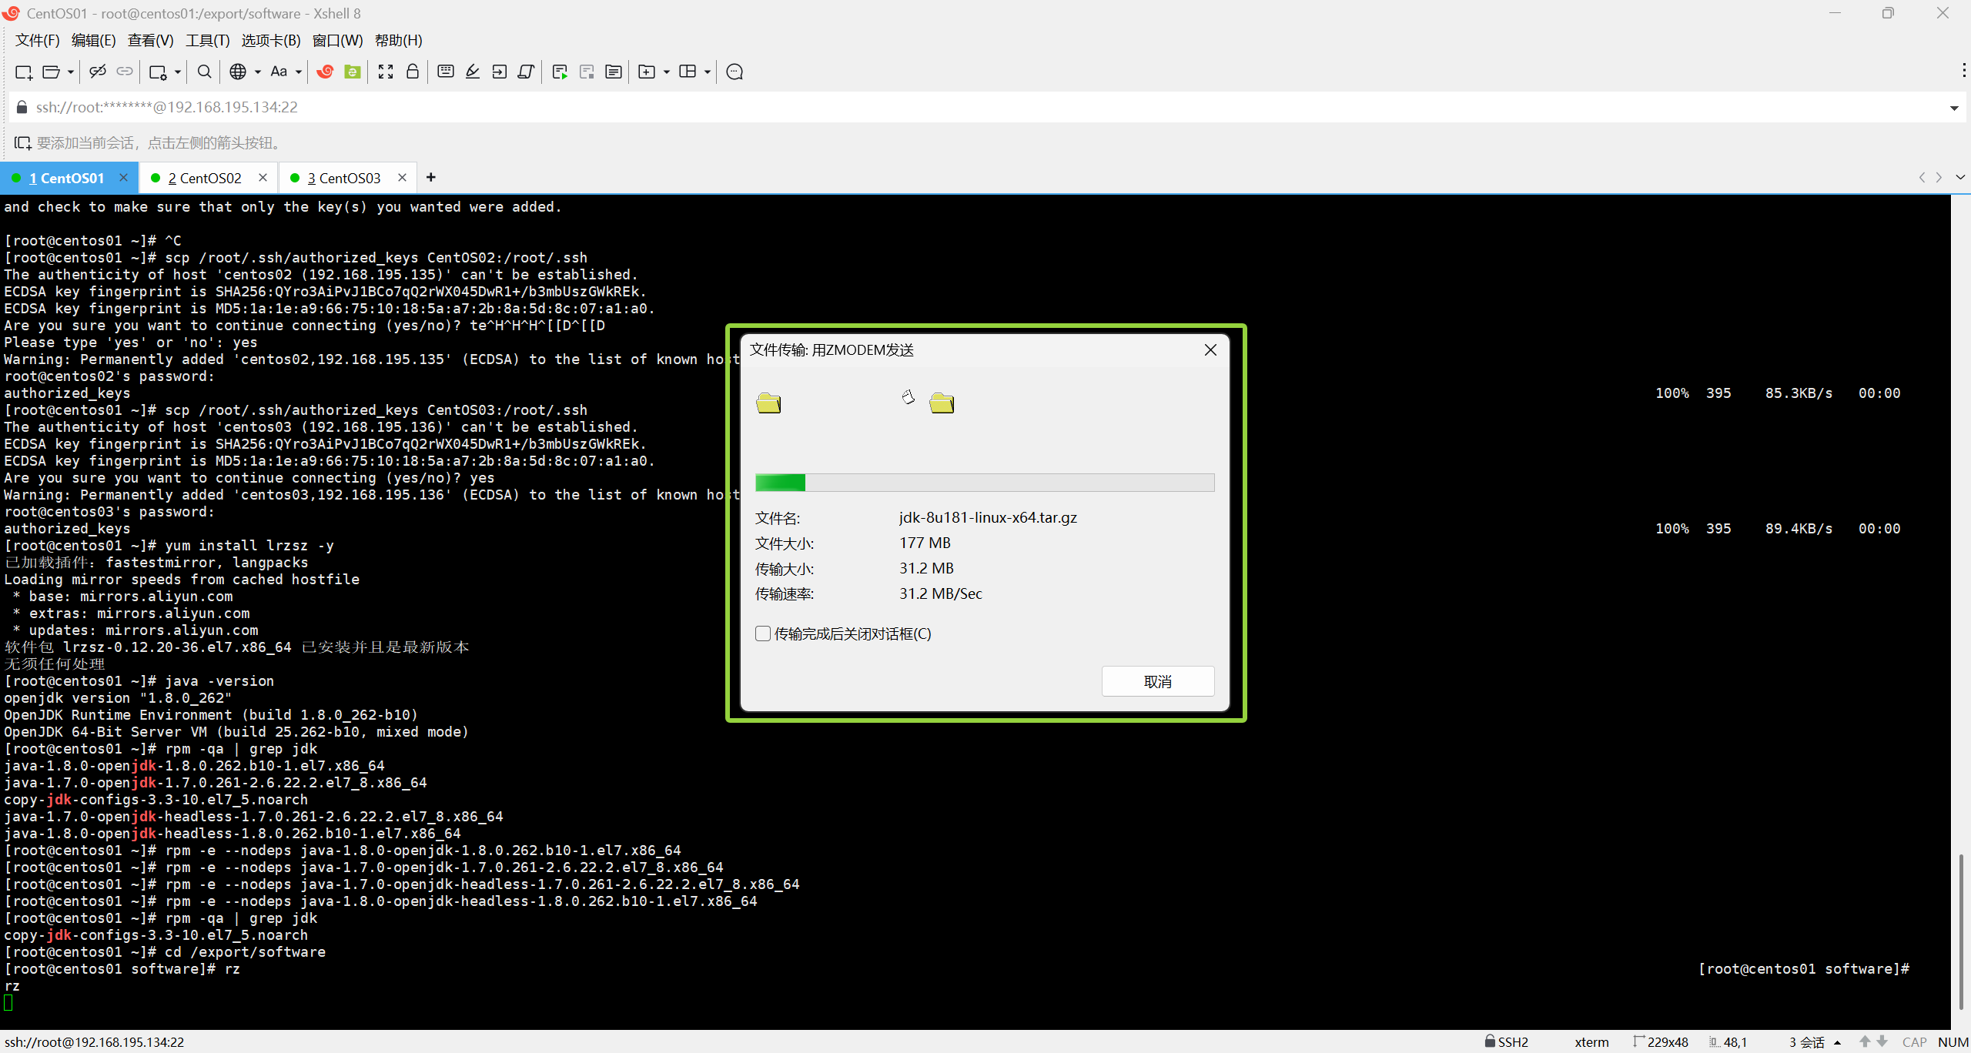The image size is (1971, 1053).
Task: Add a new tab with plus button
Action: point(431,178)
